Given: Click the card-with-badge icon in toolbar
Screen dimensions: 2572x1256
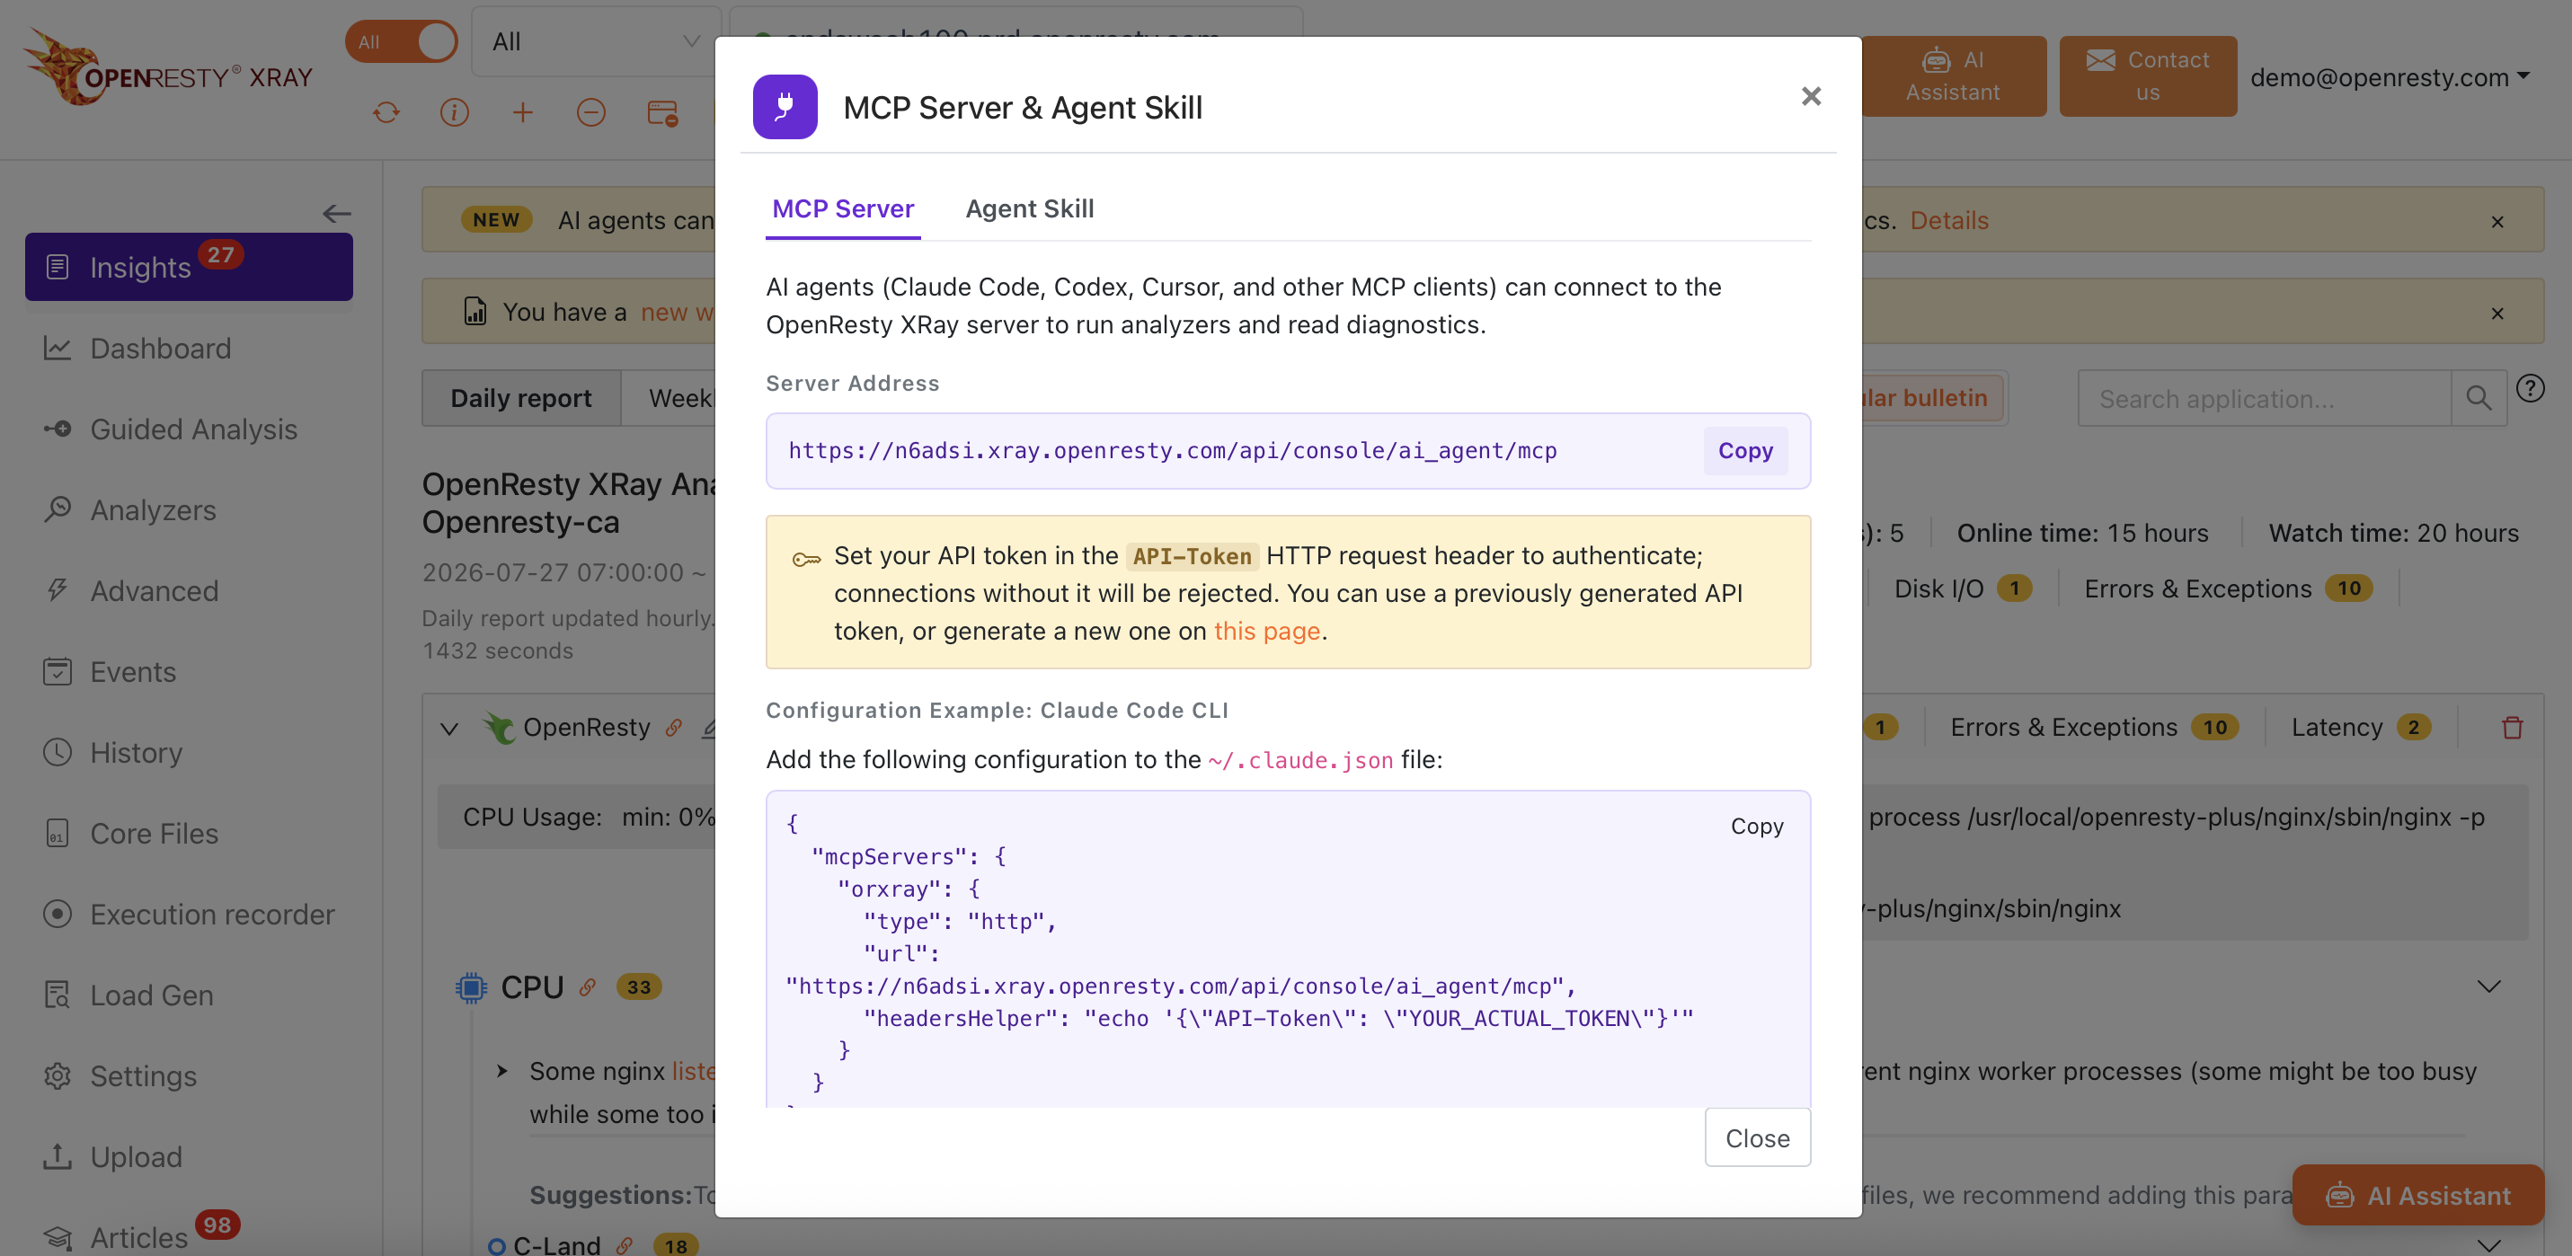Looking at the screenshot, I should [x=663, y=113].
